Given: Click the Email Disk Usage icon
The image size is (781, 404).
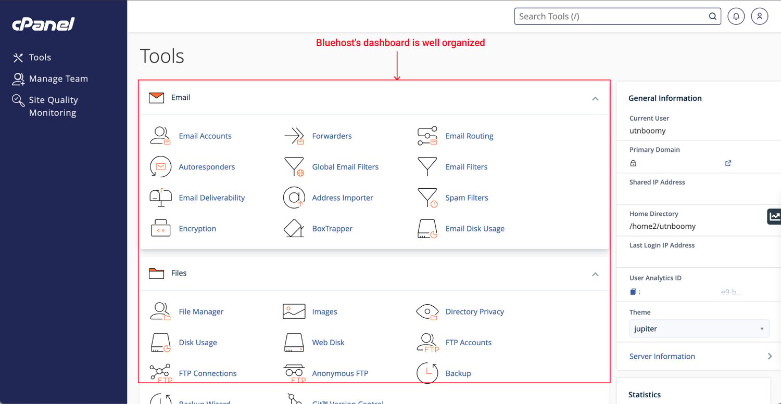Looking at the screenshot, I should point(427,228).
